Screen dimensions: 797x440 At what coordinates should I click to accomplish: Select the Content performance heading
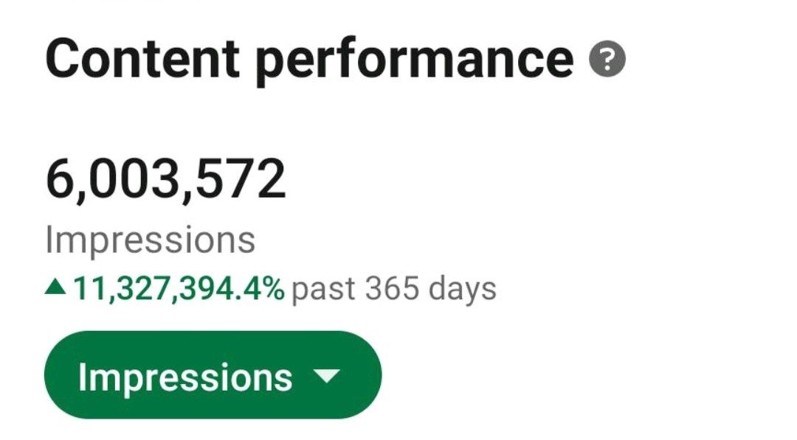tap(309, 60)
